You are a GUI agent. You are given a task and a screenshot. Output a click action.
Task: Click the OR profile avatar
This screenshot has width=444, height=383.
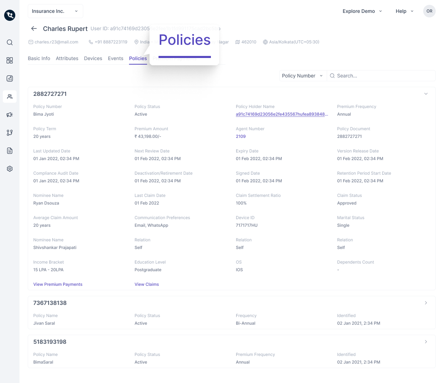pos(429,11)
